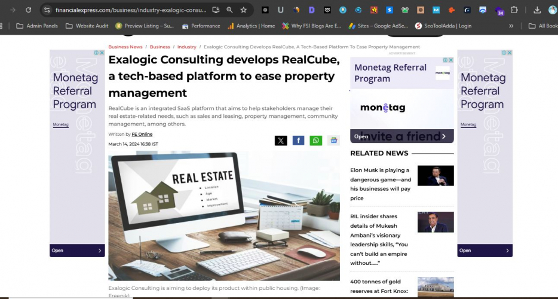Close the left Monetag ad
Screen dimensions: 558x299
coord(102,53)
